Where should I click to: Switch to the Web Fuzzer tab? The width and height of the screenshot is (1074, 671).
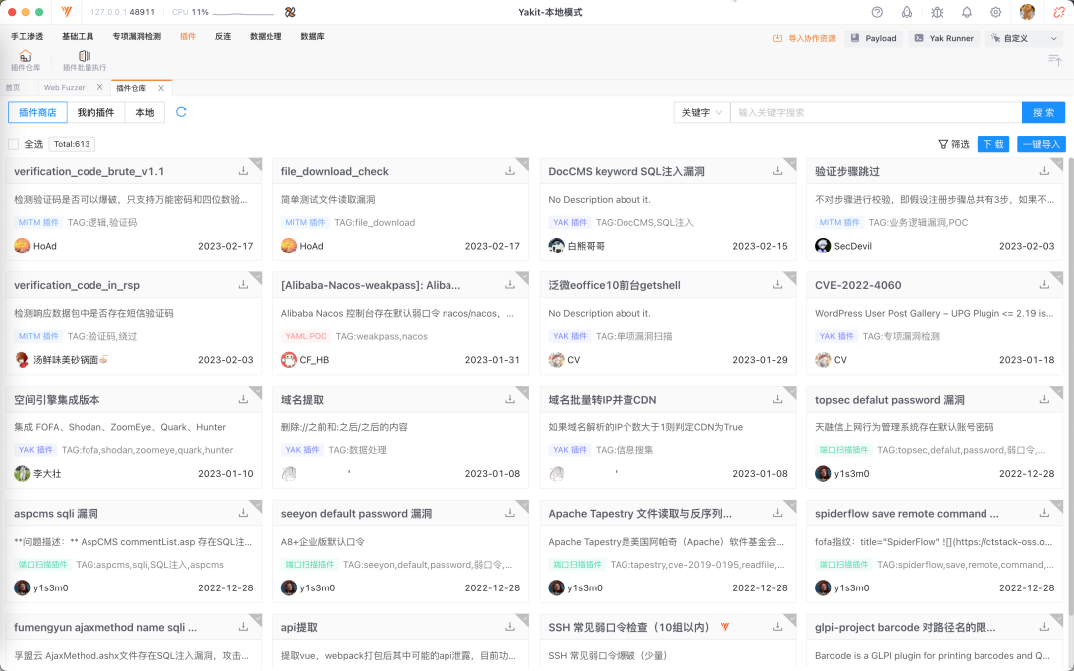coord(65,88)
